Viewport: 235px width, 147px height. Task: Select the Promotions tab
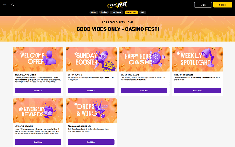click(x=131, y=12)
